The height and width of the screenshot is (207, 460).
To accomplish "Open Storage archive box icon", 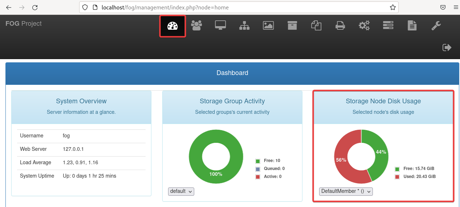I will [x=292, y=25].
